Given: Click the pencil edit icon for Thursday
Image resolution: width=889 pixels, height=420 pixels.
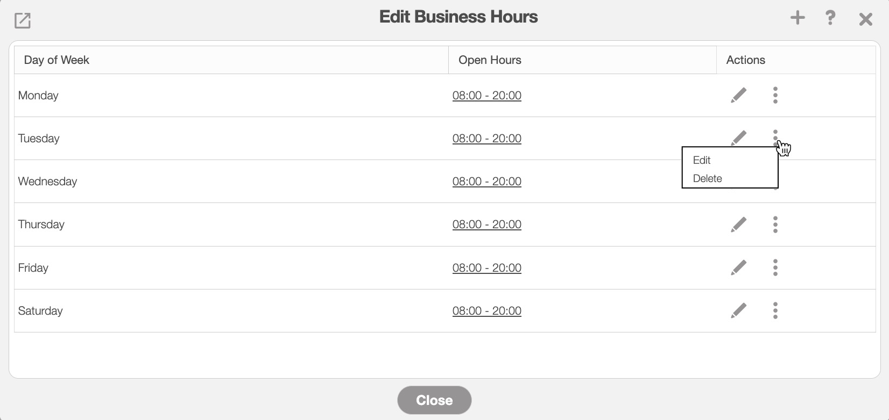Looking at the screenshot, I should click(x=738, y=225).
